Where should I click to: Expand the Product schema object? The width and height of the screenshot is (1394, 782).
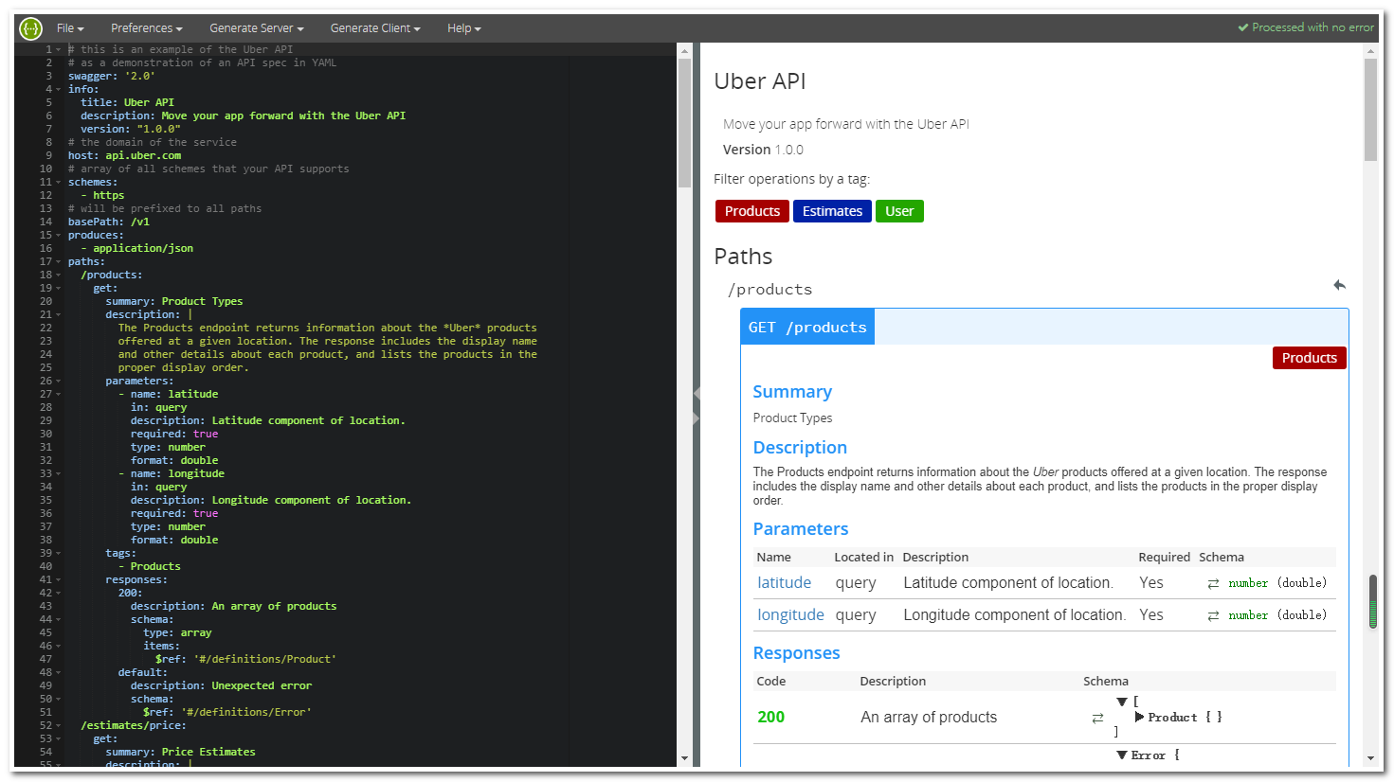tap(1139, 717)
